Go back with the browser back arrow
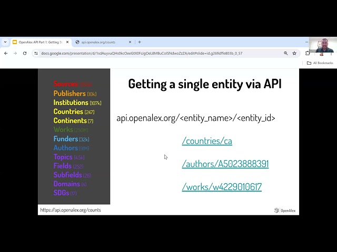 (x=6, y=53)
